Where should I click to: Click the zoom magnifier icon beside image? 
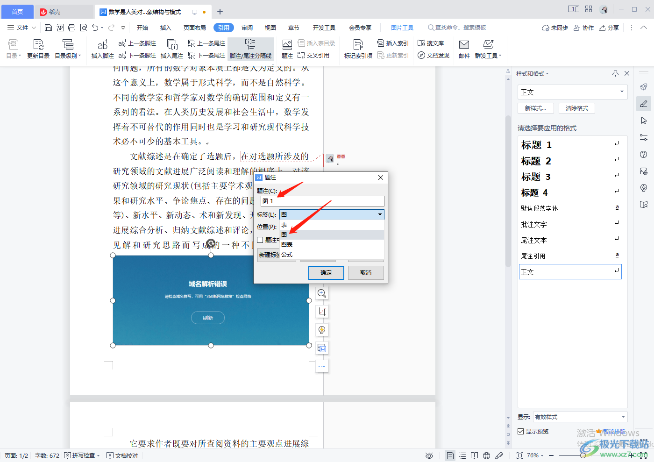tap(322, 293)
